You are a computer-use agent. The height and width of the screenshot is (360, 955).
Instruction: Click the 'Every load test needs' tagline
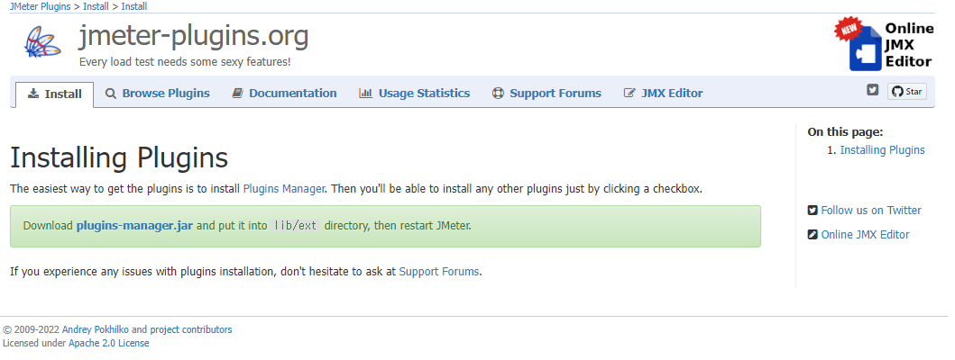185,62
